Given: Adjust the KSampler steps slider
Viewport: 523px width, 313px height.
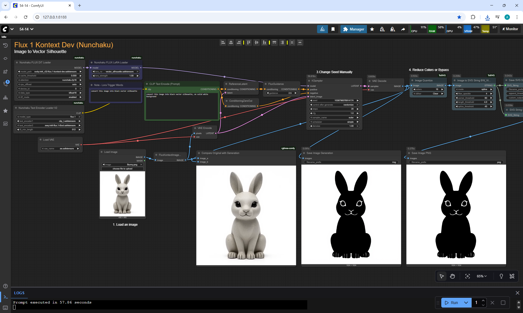Looking at the screenshot, I should point(334,109).
